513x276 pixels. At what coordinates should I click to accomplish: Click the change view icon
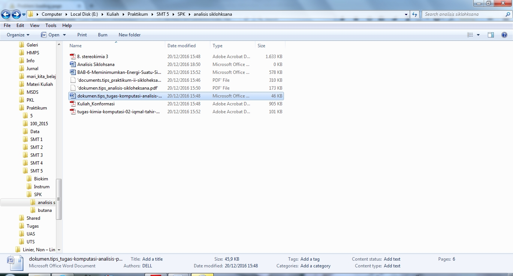point(470,35)
